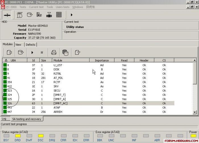199x143 pixels.
Task: Select the [SMRT_AC] module row
Action: [88, 103]
